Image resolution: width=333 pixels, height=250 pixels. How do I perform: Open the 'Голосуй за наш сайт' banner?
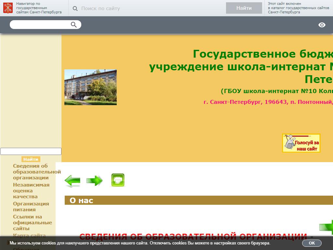pos(301,143)
